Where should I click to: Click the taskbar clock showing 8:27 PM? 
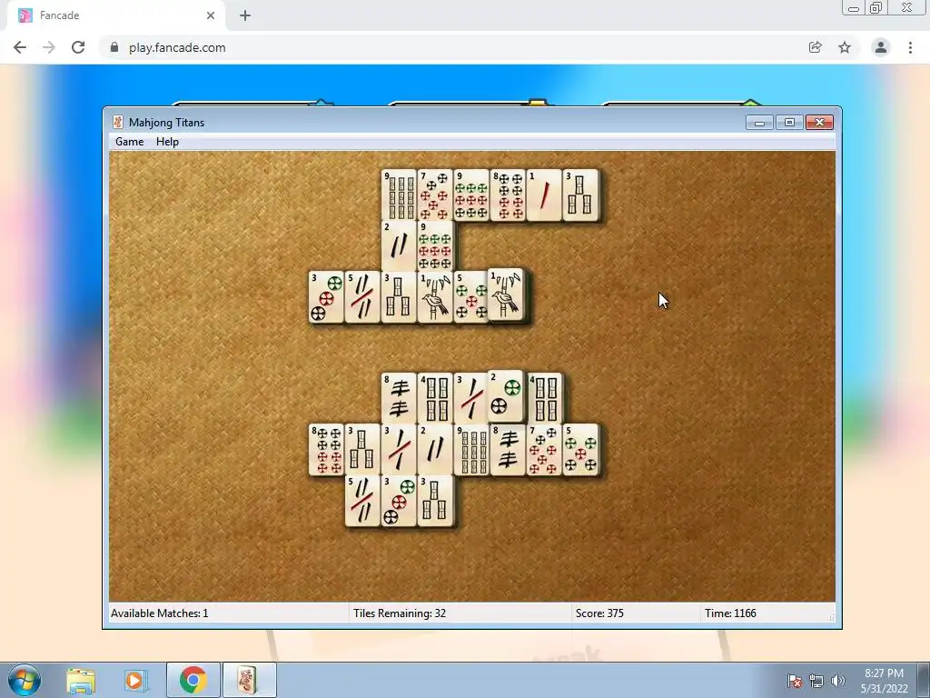(x=884, y=681)
